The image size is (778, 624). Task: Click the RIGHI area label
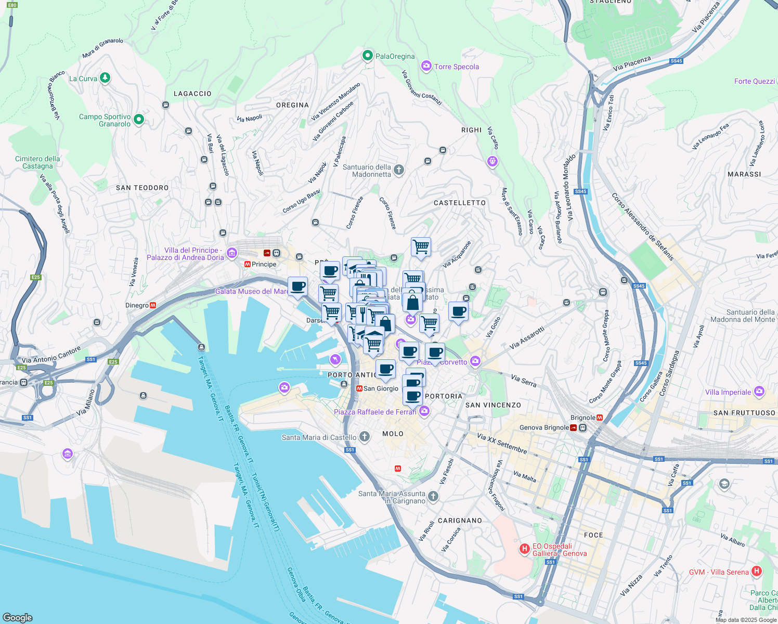click(x=472, y=130)
